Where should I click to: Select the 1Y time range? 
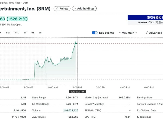click(25, 33)
